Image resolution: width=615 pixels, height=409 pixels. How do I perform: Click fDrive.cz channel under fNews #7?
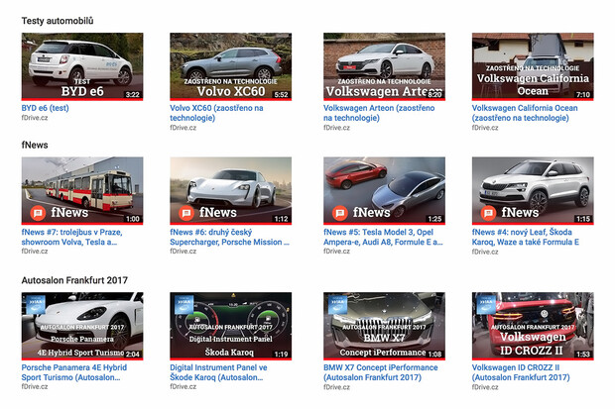35,252
